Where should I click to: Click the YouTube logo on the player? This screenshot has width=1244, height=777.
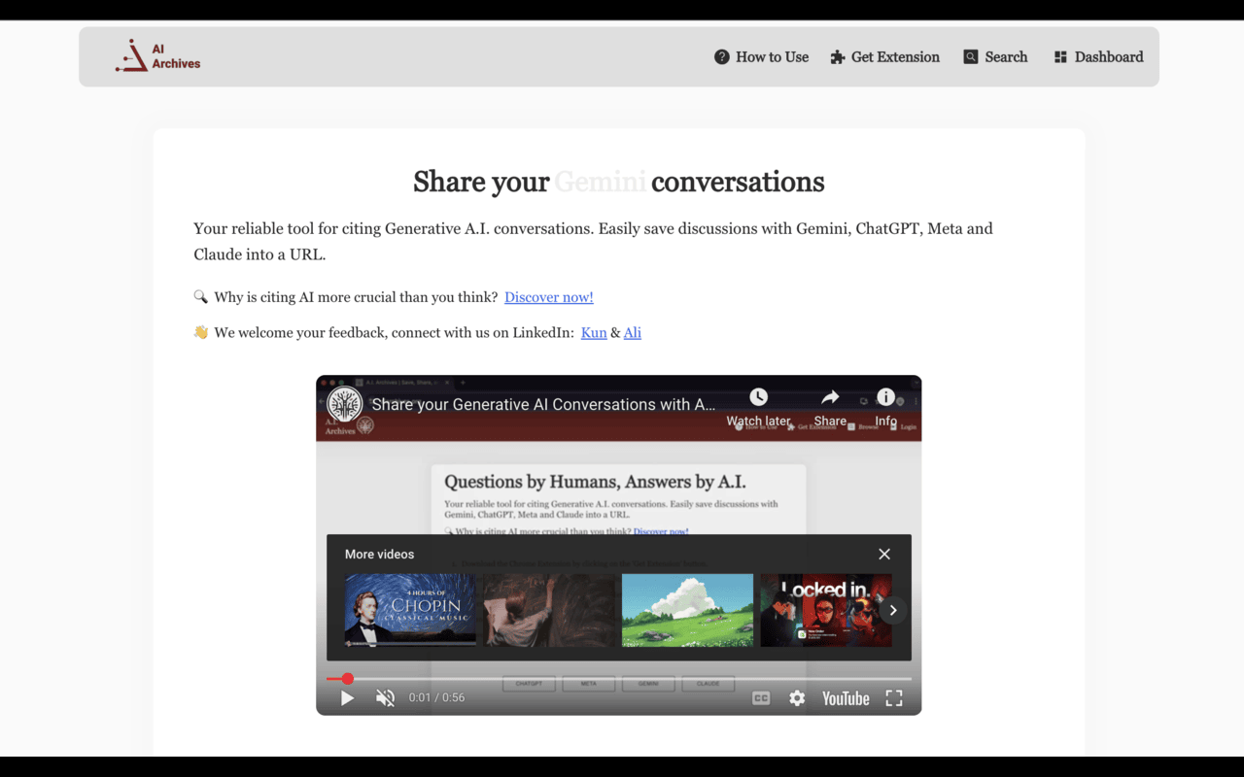tap(845, 698)
